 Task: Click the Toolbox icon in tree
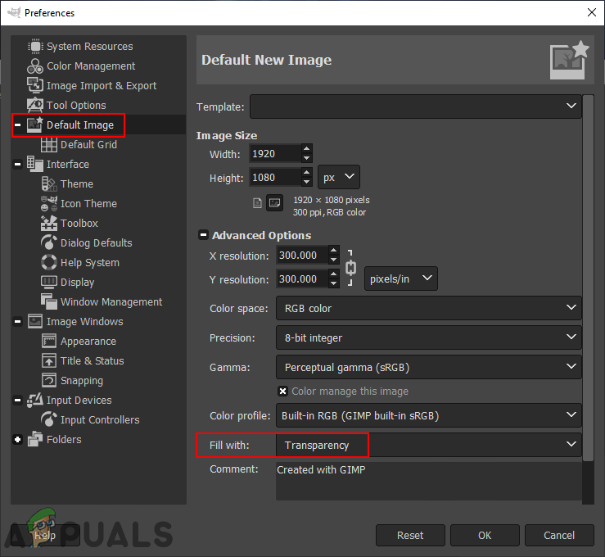[49, 223]
